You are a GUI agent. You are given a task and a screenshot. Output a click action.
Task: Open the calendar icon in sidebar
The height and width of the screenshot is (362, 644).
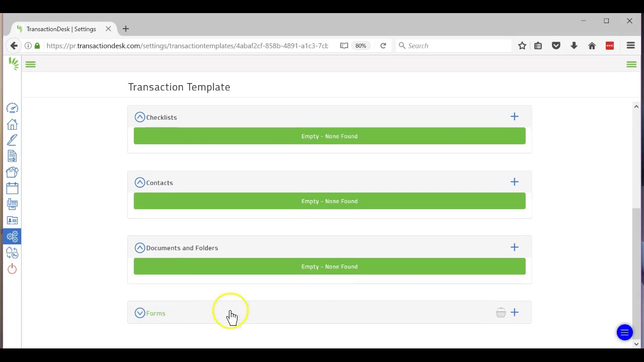[12, 189]
